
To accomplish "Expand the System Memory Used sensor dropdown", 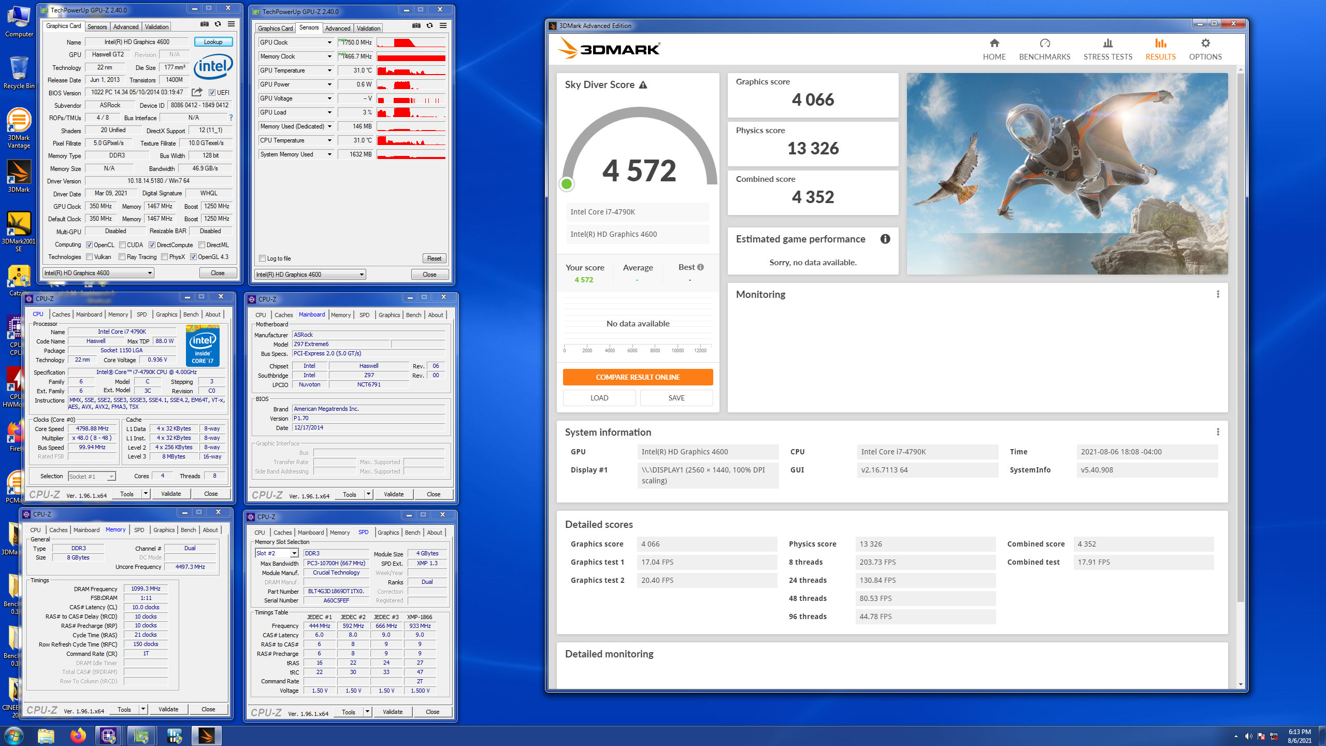I will pyautogui.click(x=329, y=154).
